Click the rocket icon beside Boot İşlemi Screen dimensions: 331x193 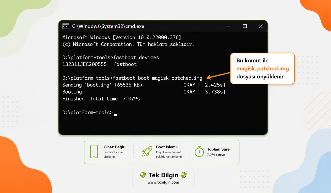click(x=147, y=151)
